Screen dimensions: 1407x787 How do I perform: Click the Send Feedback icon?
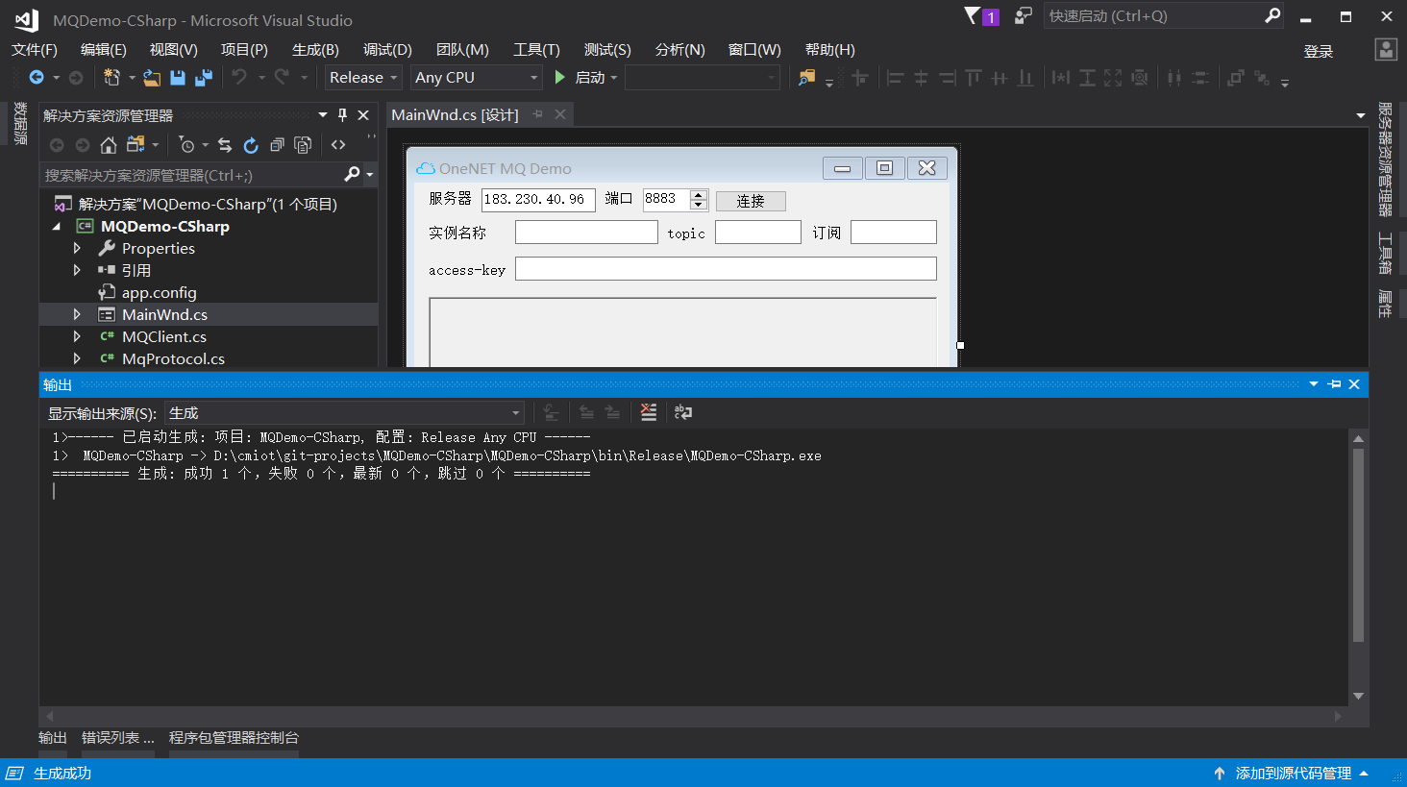tap(1024, 16)
